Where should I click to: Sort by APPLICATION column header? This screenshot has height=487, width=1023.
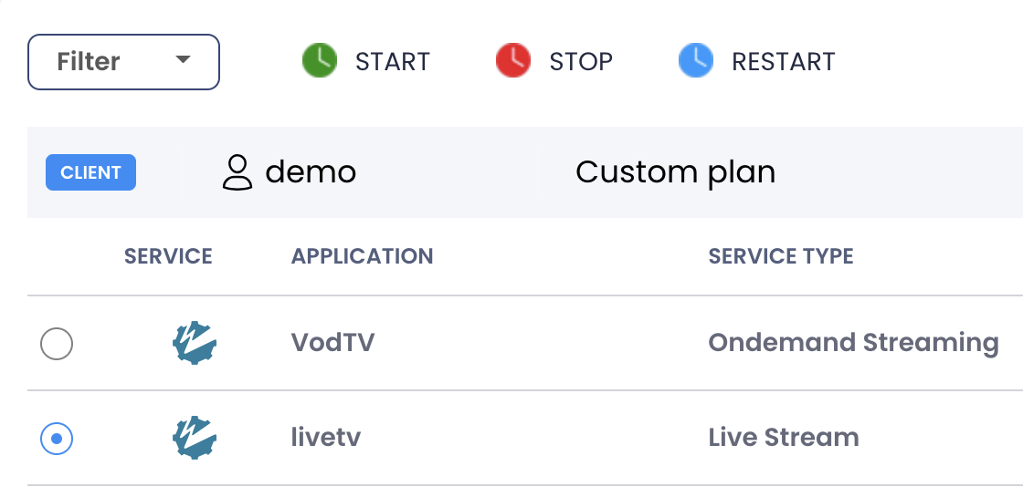[362, 256]
